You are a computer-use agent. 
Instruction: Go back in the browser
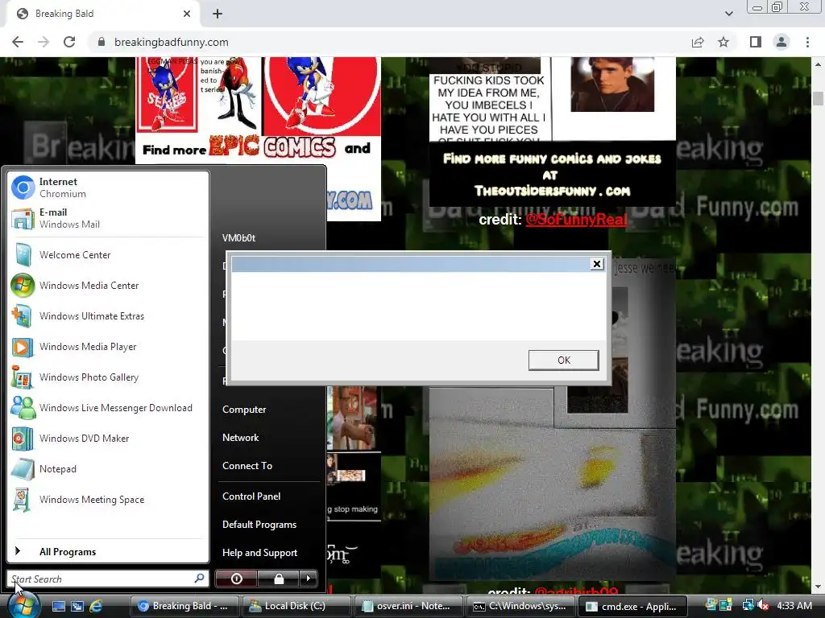(x=18, y=42)
